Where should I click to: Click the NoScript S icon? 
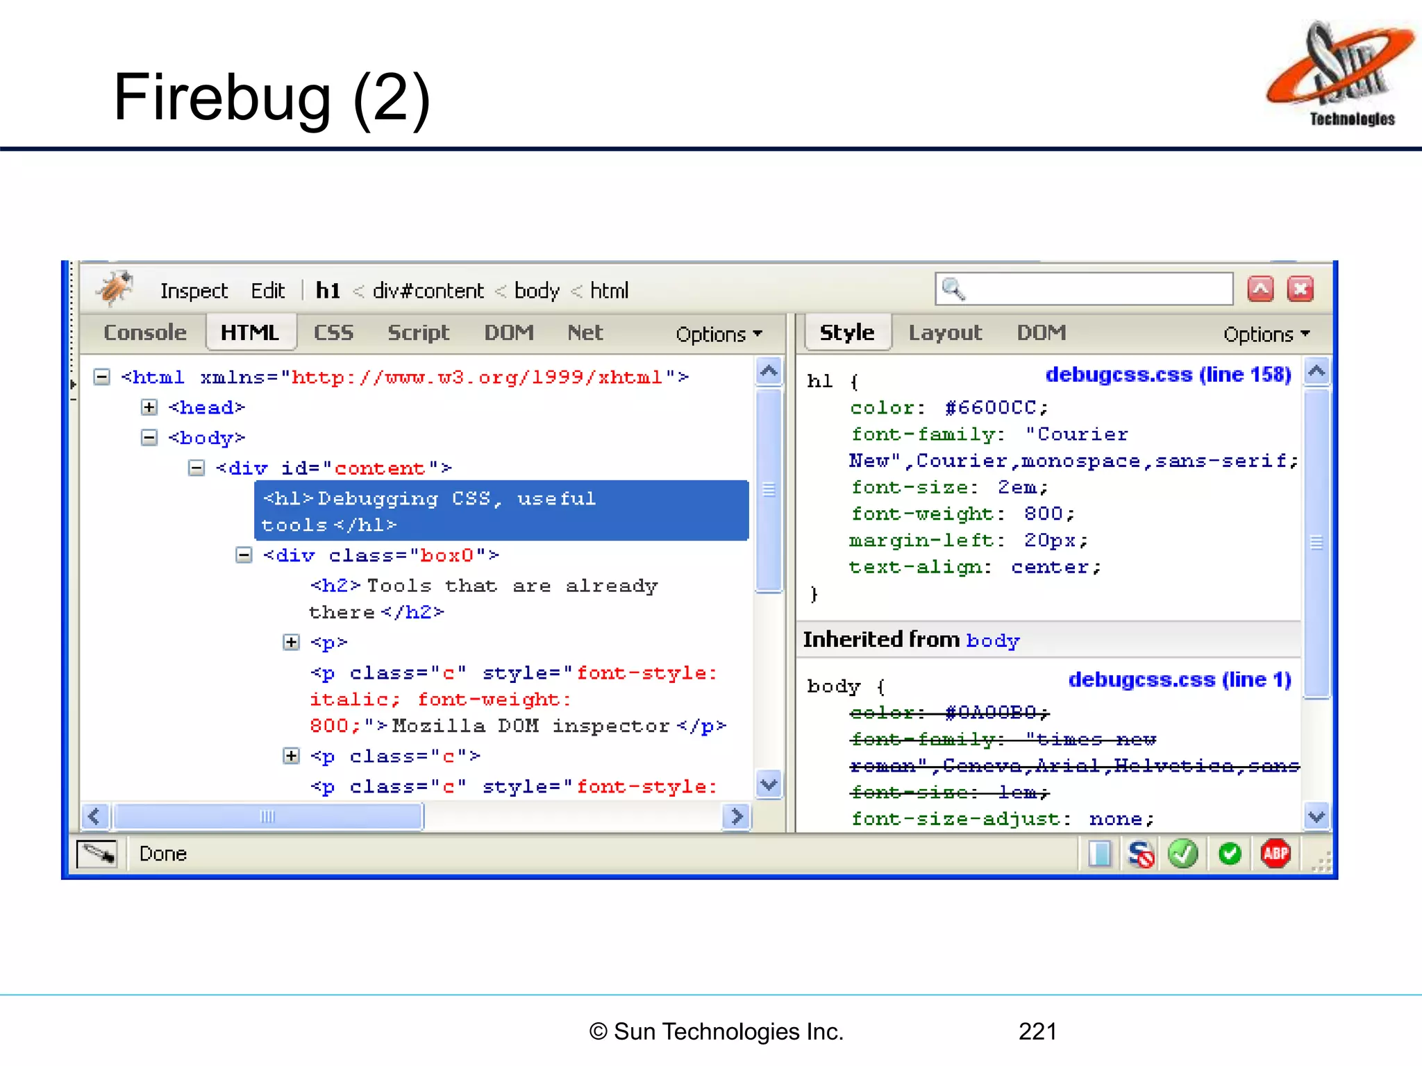point(1141,854)
